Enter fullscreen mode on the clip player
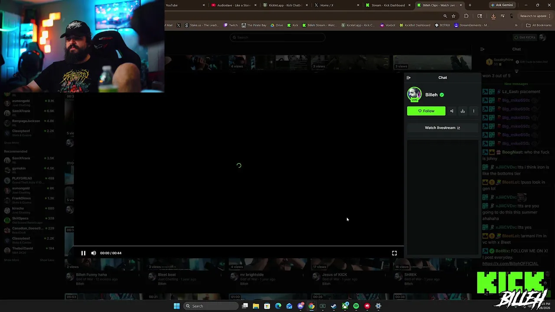 394,253
